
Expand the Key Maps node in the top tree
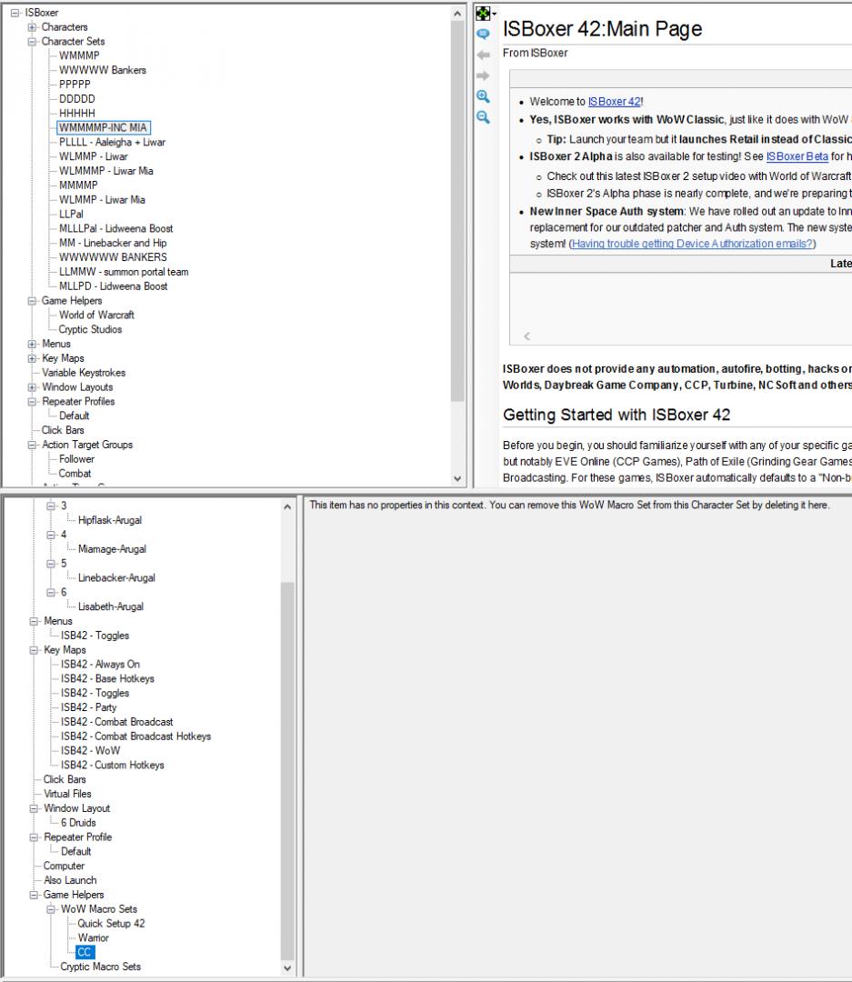tap(32, 358)
